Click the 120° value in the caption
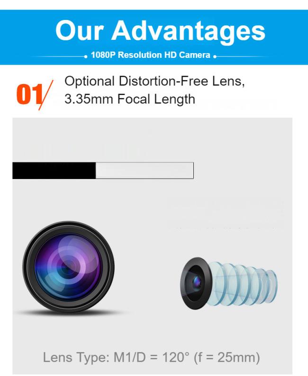This screenshot has height=376, width=308. tap(176, 357)
